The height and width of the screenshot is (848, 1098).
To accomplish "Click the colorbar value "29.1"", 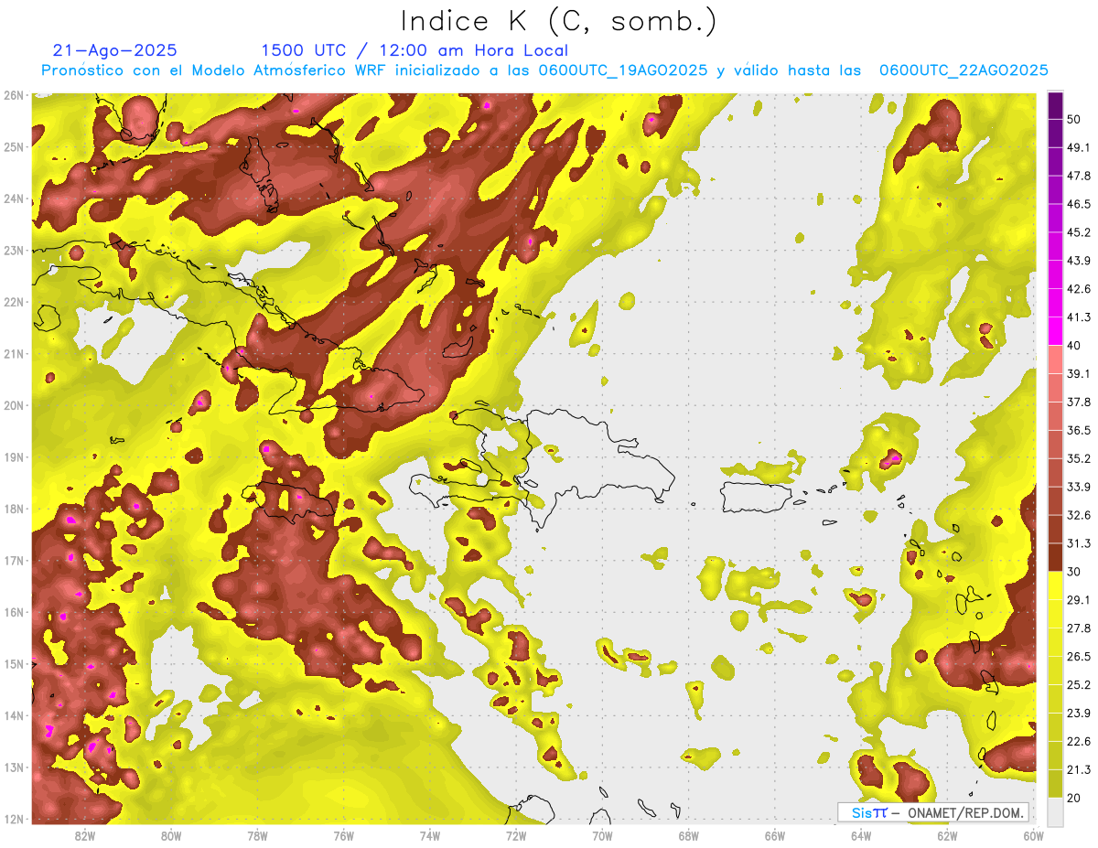I will tap(1078, 600).
